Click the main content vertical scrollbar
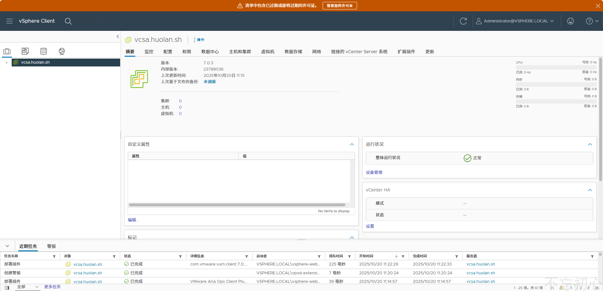603x291 pixels. (600, 119)
